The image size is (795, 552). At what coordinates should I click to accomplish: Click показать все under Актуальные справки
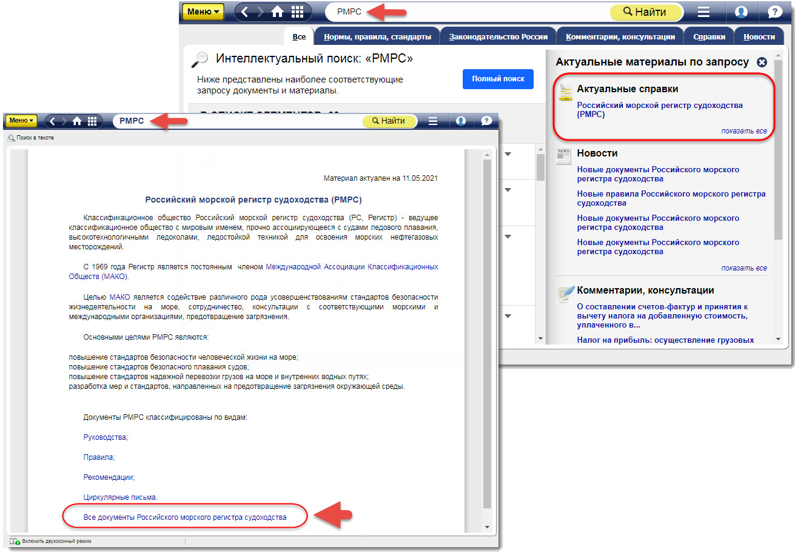744,131
